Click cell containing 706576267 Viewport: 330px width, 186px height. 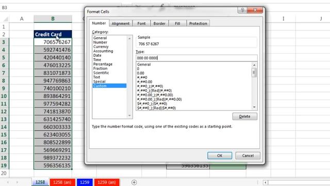point(53,42)
